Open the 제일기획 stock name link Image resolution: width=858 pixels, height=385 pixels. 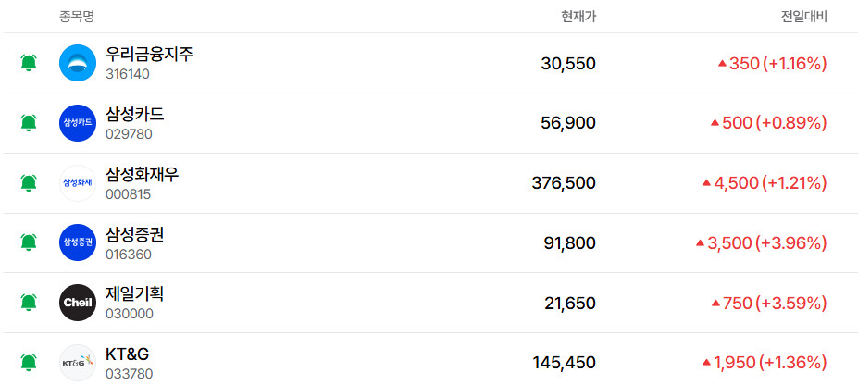135,294
